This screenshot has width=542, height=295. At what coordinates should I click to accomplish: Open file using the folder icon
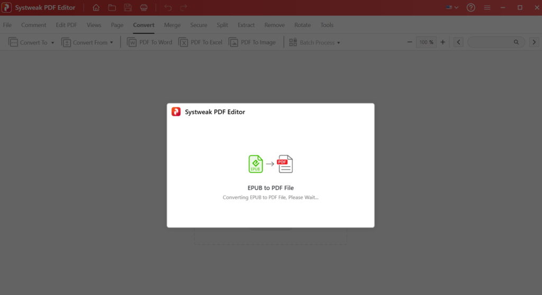pos(112,7)
